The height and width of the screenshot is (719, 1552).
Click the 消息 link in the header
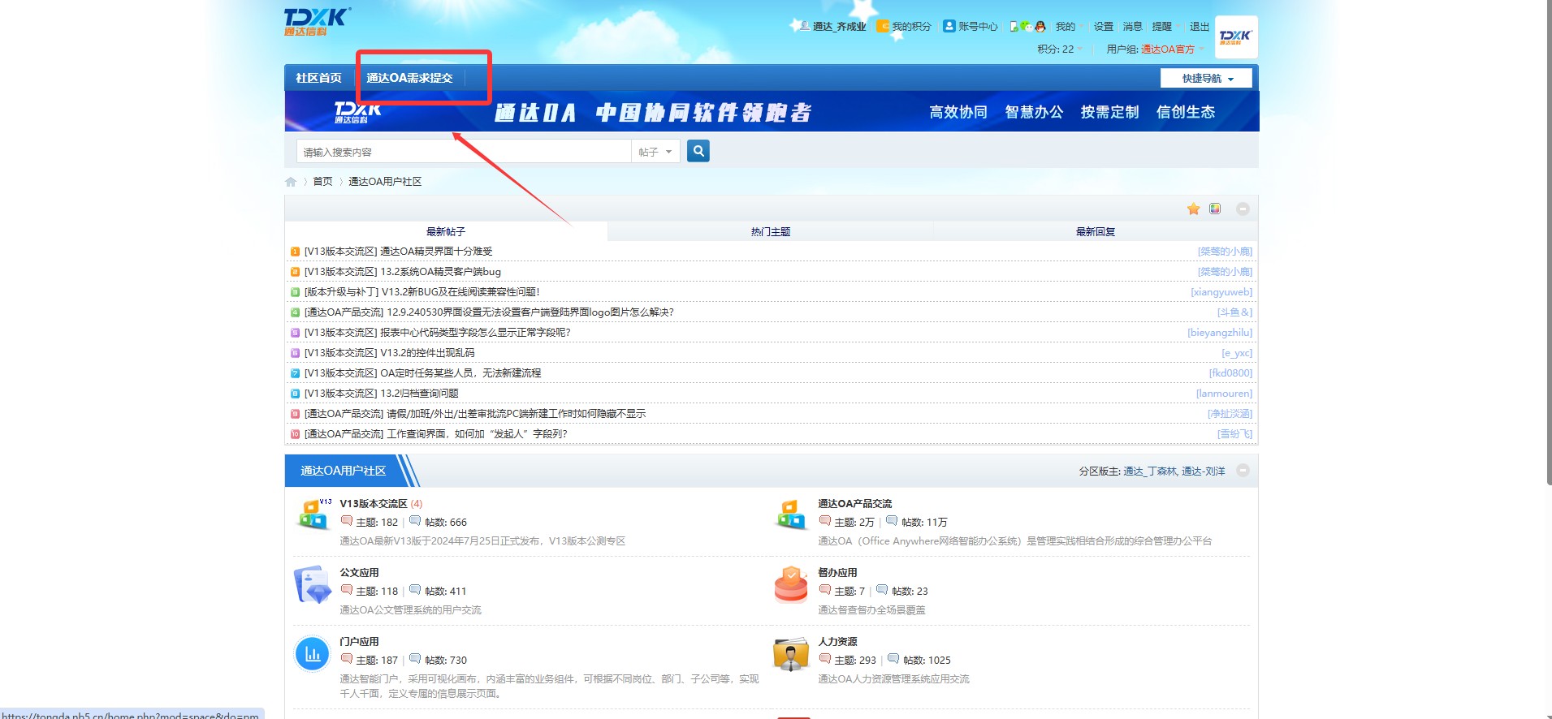1132,27
